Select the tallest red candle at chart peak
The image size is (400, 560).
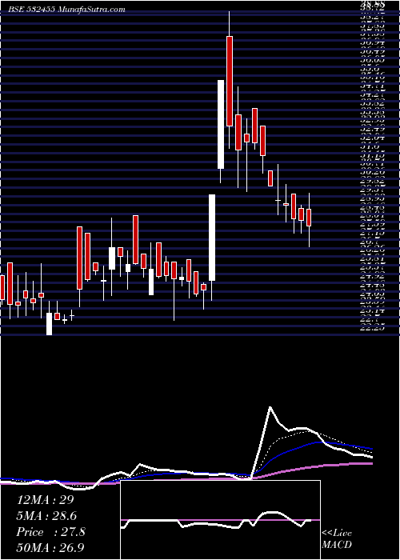pos(230,81)
